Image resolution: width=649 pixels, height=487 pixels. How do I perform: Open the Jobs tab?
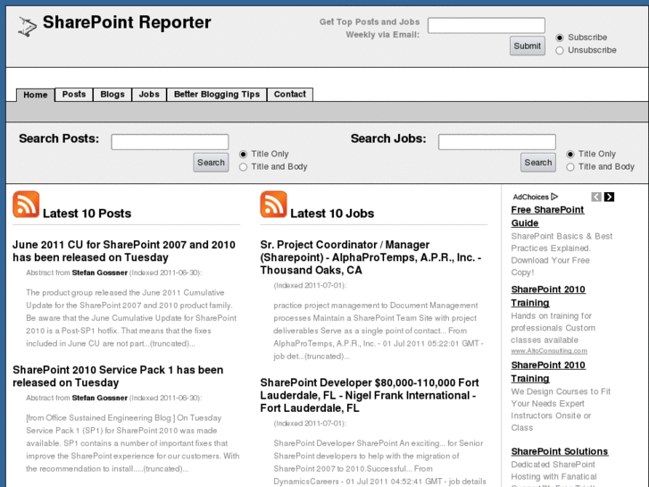(x=149, y=95)
